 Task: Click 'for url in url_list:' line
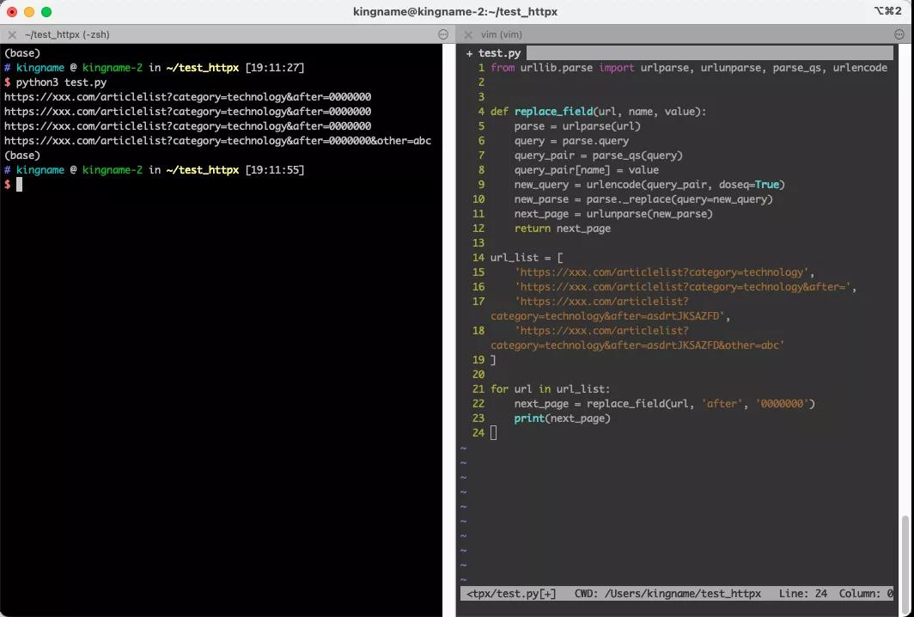tap(551, 388)
